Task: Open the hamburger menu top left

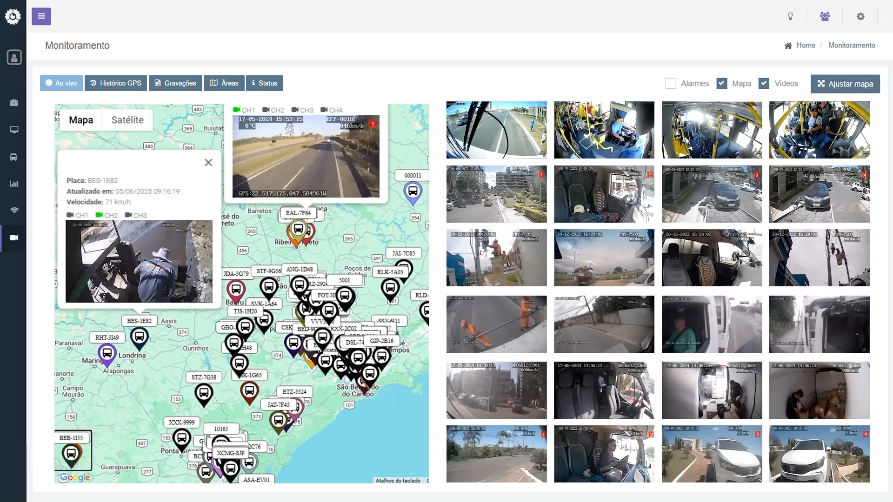Action: click(x=41, y=16)
